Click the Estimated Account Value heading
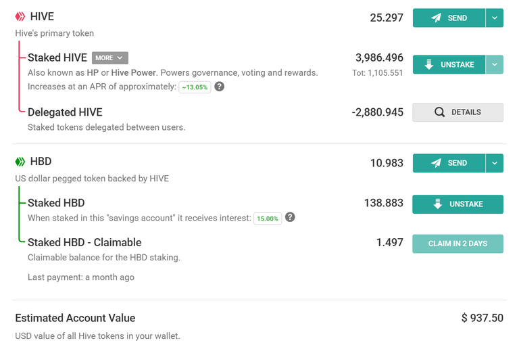 pyautogui.click(x=75, y=318)
